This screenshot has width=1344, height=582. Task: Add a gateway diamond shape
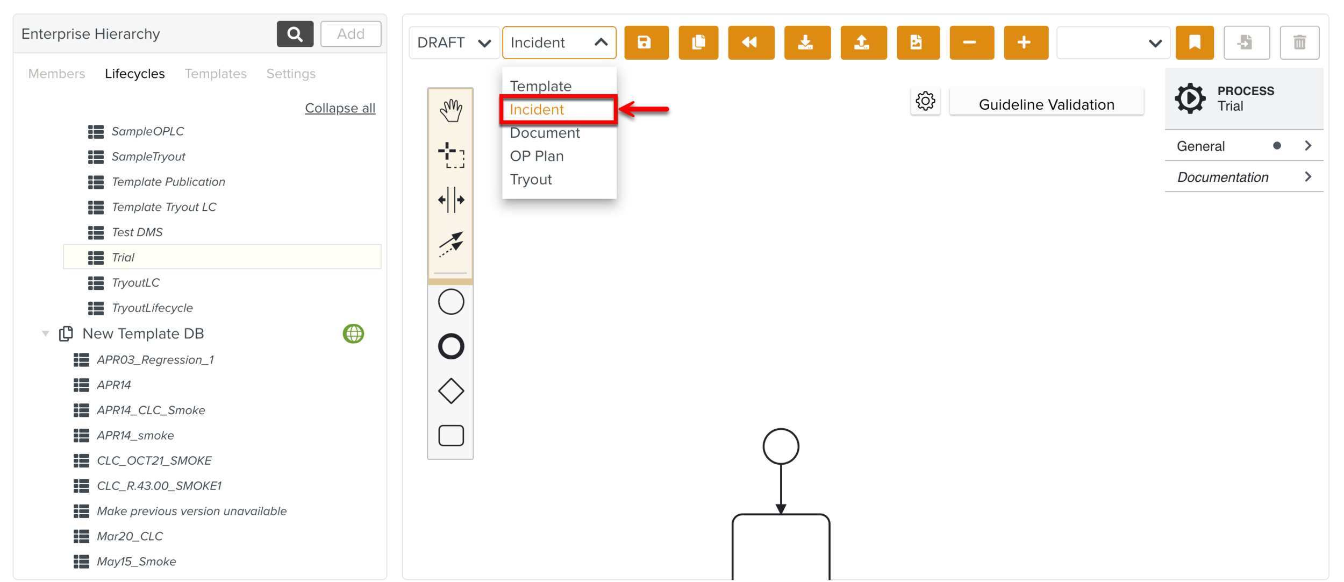(451, 391)
